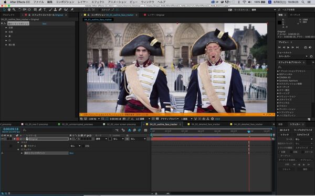This screenshot has height=196, width=315.
Task: Click the take snapshot camera icon in viewer
Action: click(x=124, y=119)
